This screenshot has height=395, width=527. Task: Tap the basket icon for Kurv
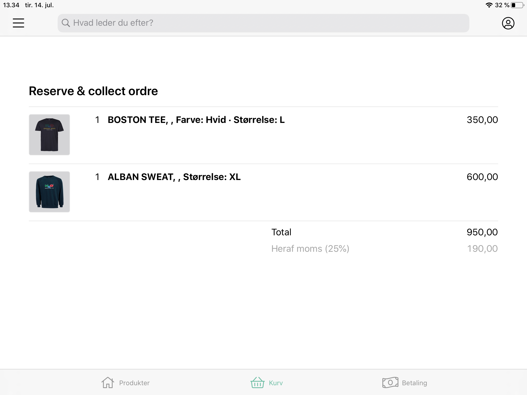tap(257, 383)
